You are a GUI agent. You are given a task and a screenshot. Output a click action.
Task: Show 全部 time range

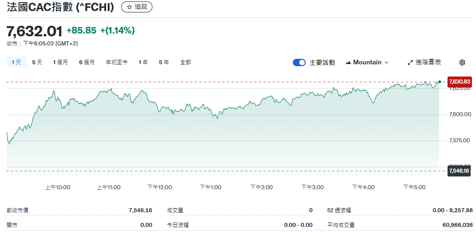coord(185,63)
